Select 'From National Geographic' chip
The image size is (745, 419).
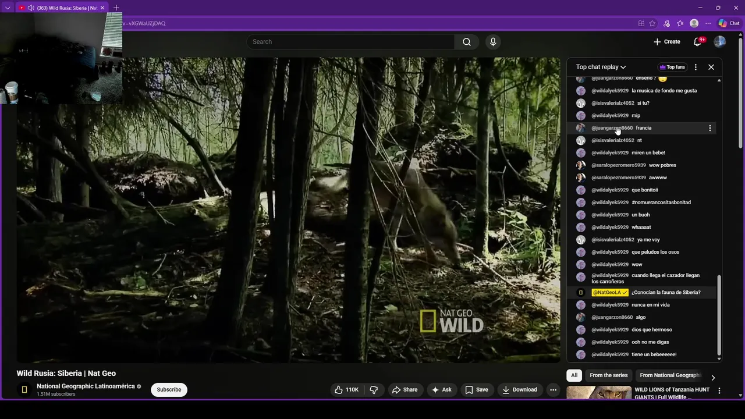(x=670, y=375)
